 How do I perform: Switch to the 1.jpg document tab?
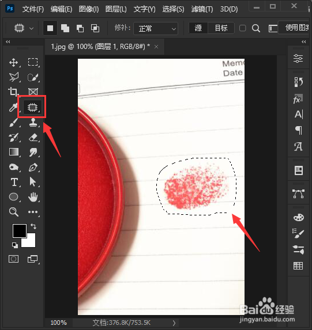click(100, 47)
